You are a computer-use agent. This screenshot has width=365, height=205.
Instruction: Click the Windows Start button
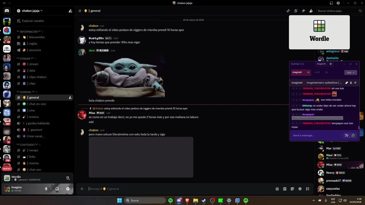tap(119, 200)
